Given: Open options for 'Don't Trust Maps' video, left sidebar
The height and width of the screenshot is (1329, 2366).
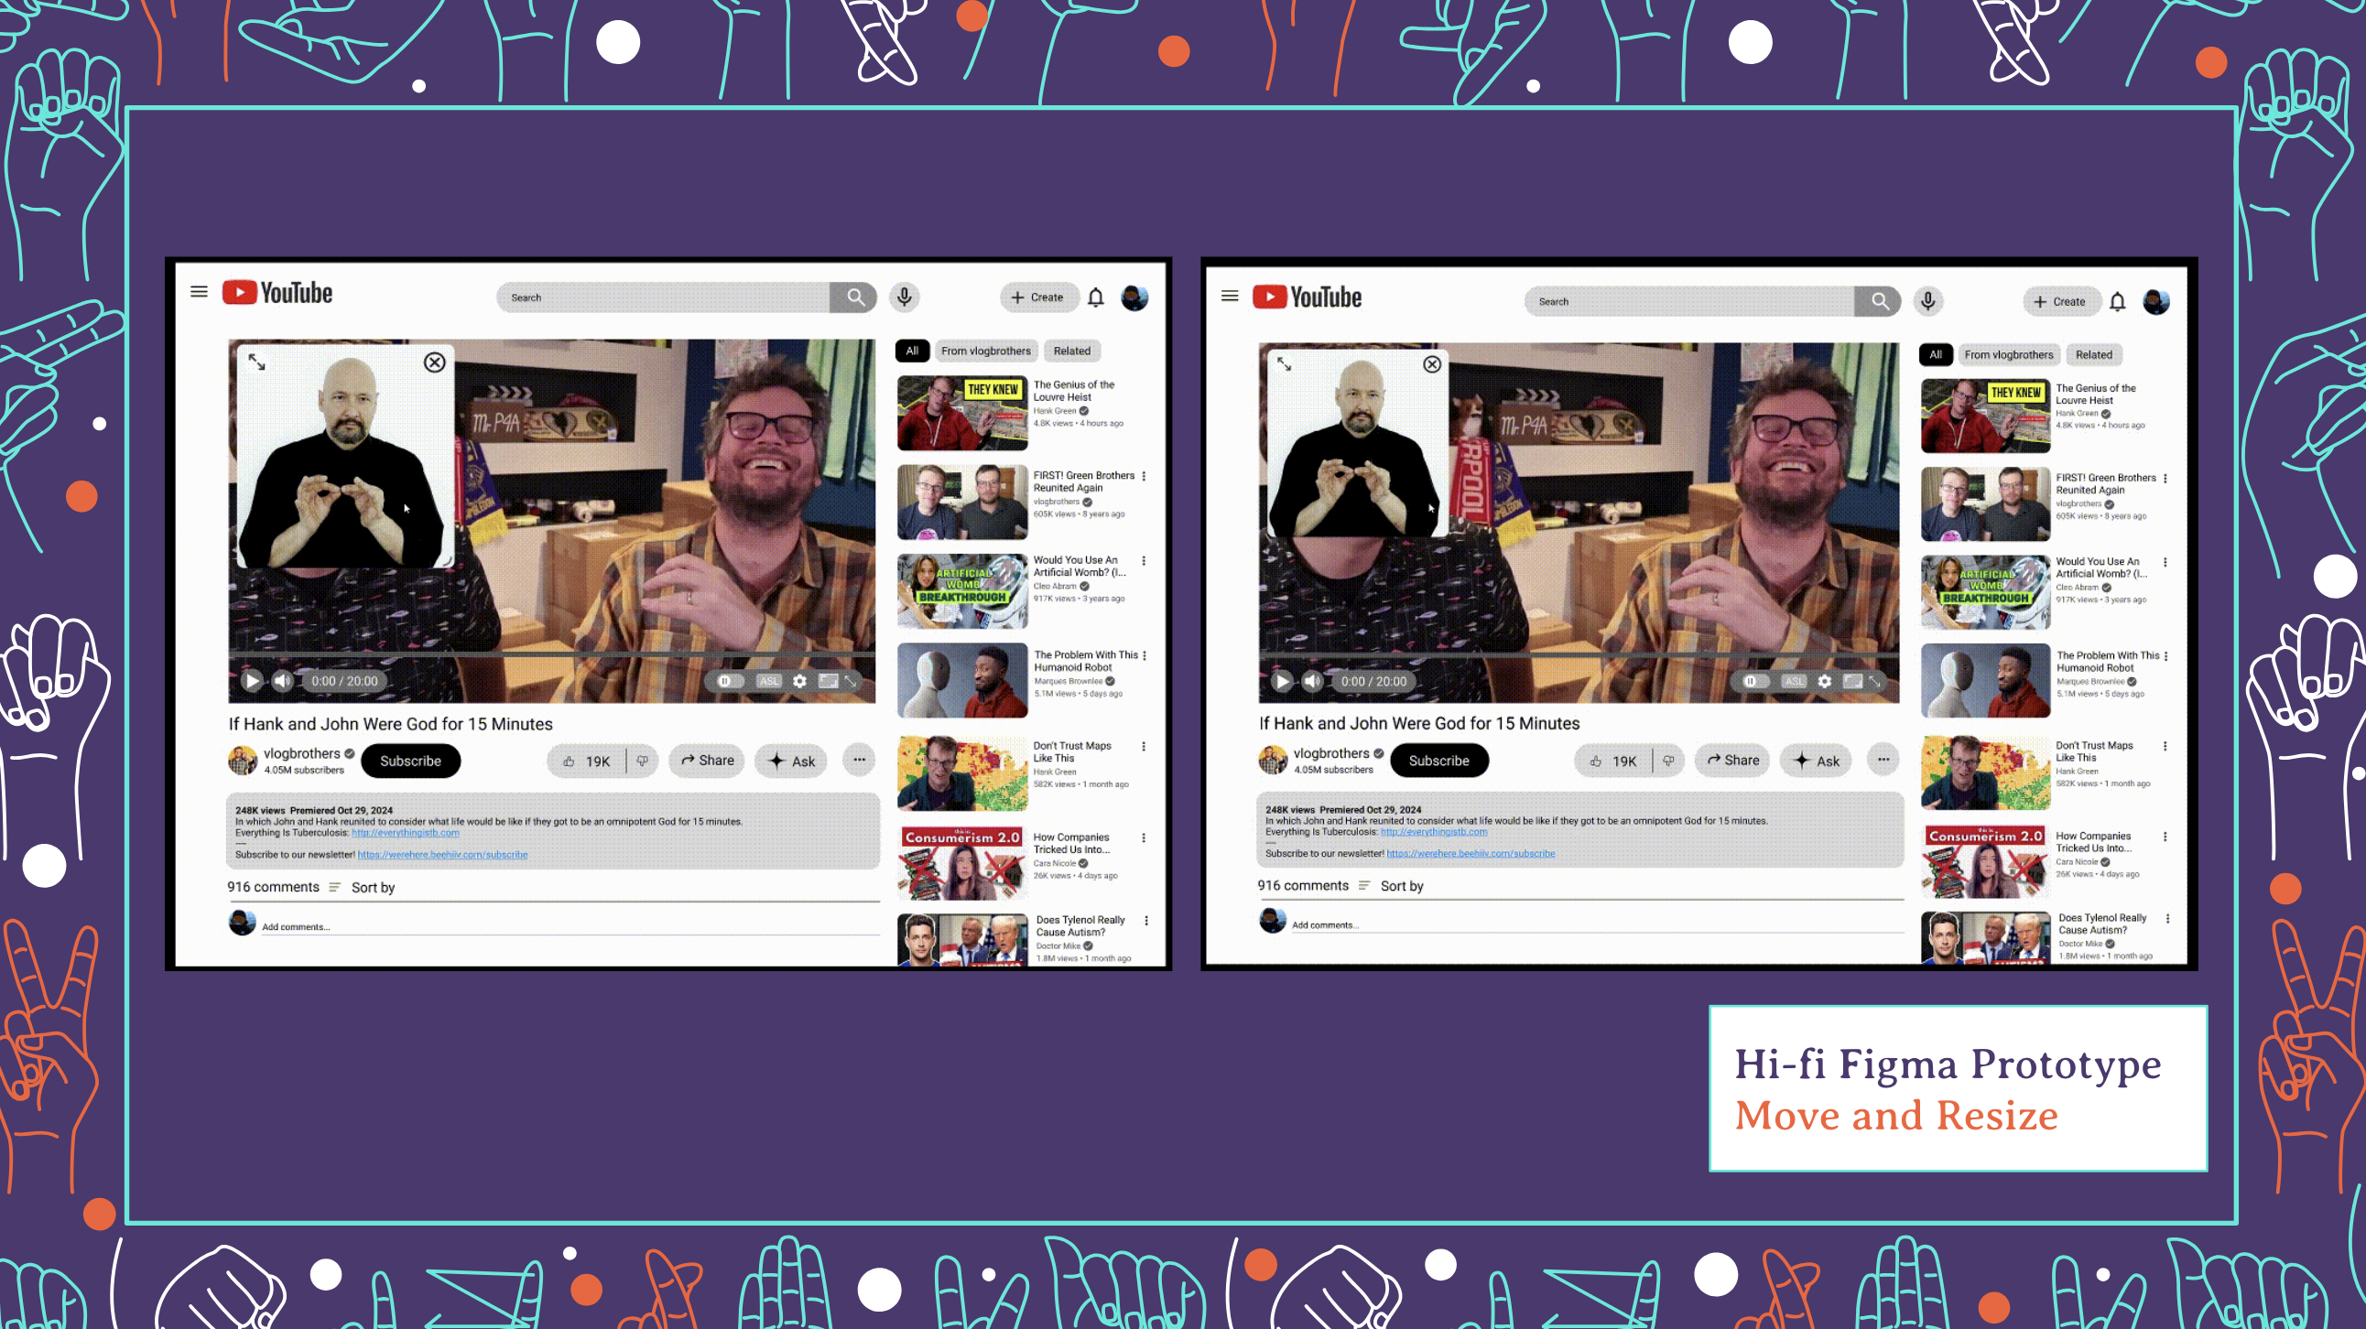Looking at the screenshot, I should pyautogui.click(x=1144, y=747).
